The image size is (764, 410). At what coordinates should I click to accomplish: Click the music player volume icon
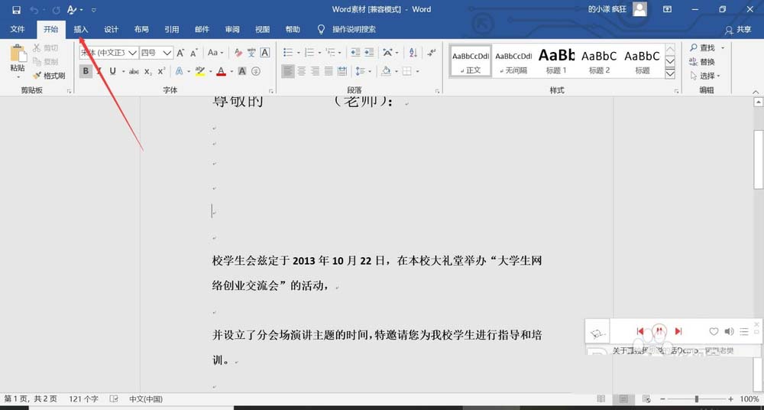point(729,332)
